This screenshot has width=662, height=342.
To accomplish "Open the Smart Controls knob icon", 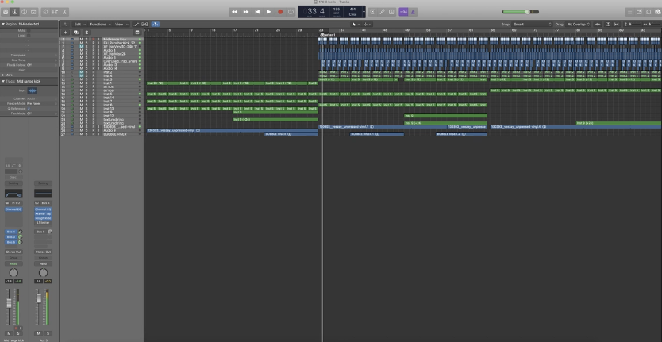I will coord(45,12).
